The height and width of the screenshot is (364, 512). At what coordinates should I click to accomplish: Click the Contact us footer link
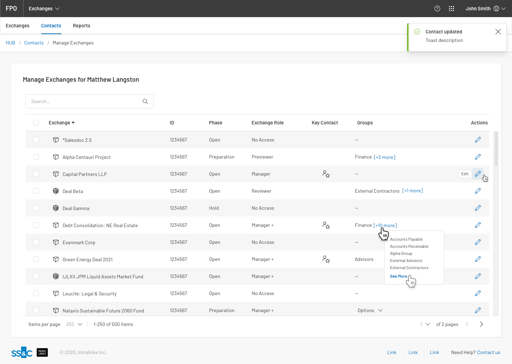489,352
